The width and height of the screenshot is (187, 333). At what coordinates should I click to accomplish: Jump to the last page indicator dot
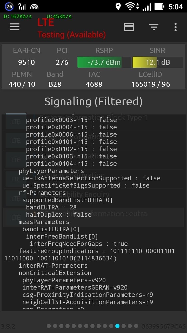click(136, 326)
